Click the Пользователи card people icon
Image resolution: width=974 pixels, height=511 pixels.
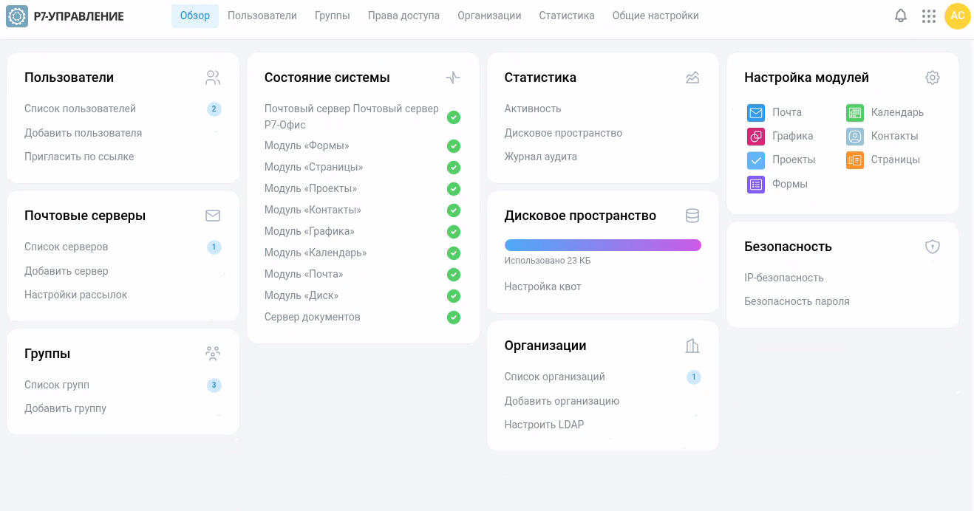213,78
